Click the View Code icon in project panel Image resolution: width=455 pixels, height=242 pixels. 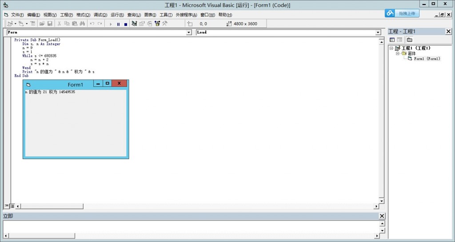[x=392, y=40]
